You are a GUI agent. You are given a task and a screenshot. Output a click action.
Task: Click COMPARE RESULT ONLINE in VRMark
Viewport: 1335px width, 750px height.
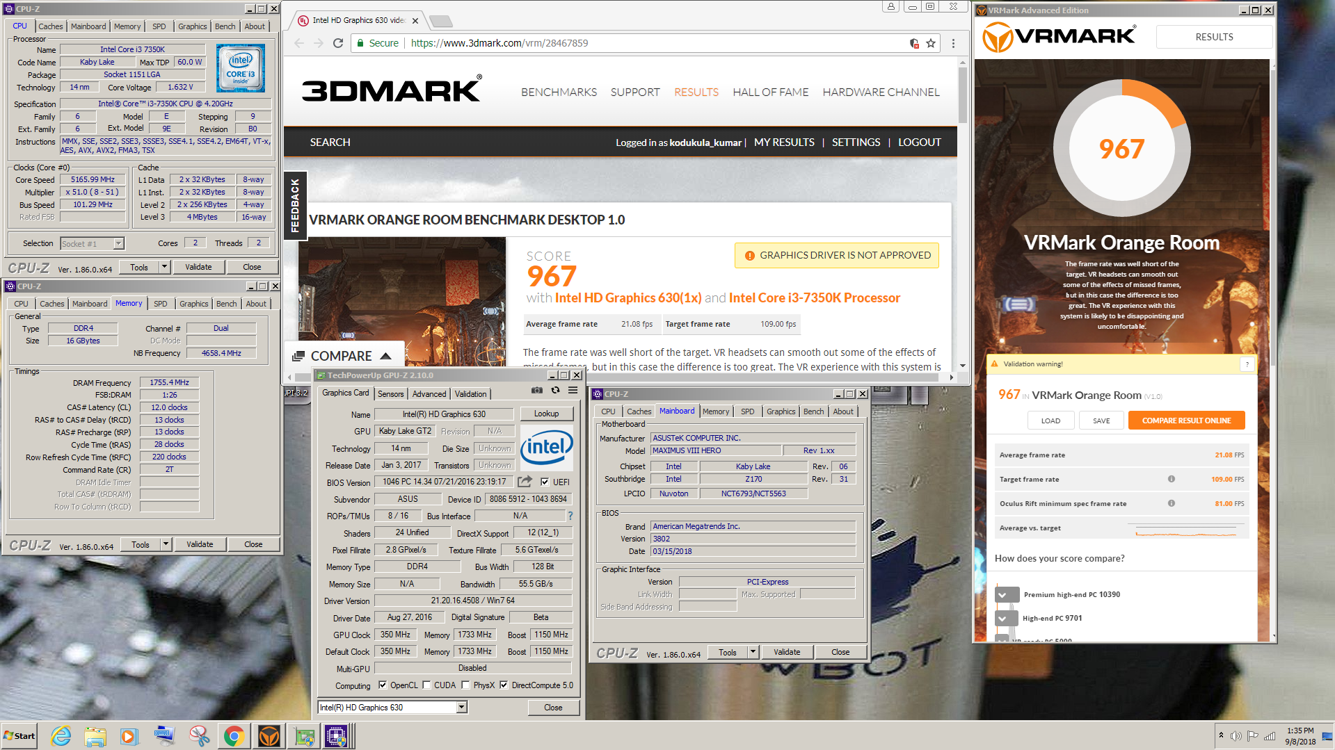[1186, 421]
